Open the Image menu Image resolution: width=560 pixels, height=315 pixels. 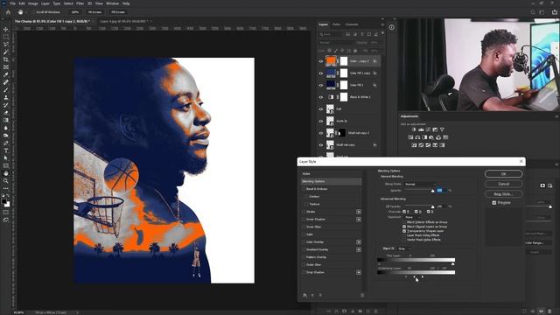(33, 3)
